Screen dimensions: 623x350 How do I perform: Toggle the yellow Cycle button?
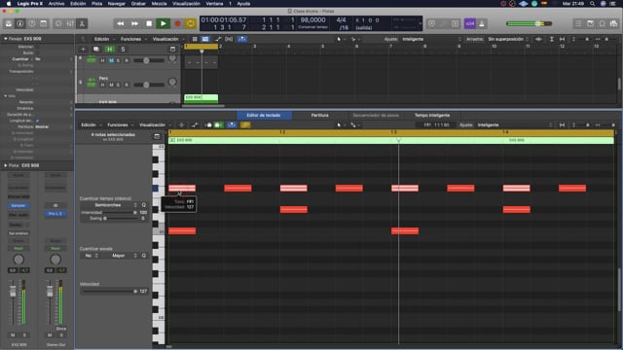[x=191, y=23]
